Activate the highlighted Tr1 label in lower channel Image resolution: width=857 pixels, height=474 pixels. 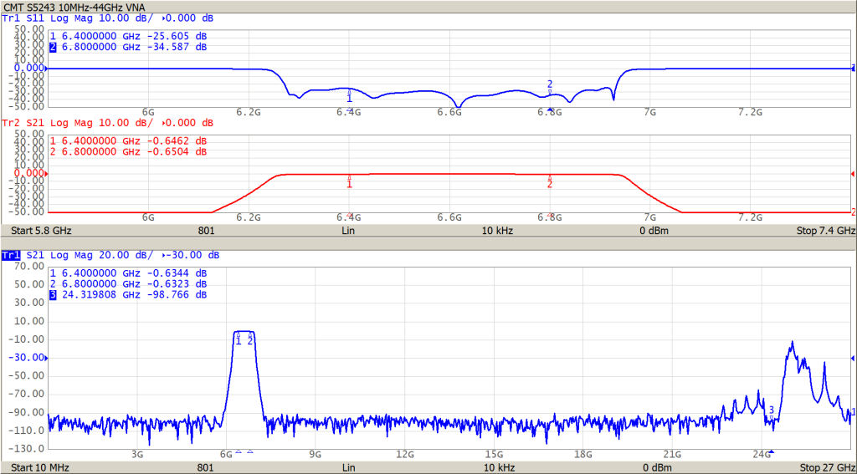10,255
